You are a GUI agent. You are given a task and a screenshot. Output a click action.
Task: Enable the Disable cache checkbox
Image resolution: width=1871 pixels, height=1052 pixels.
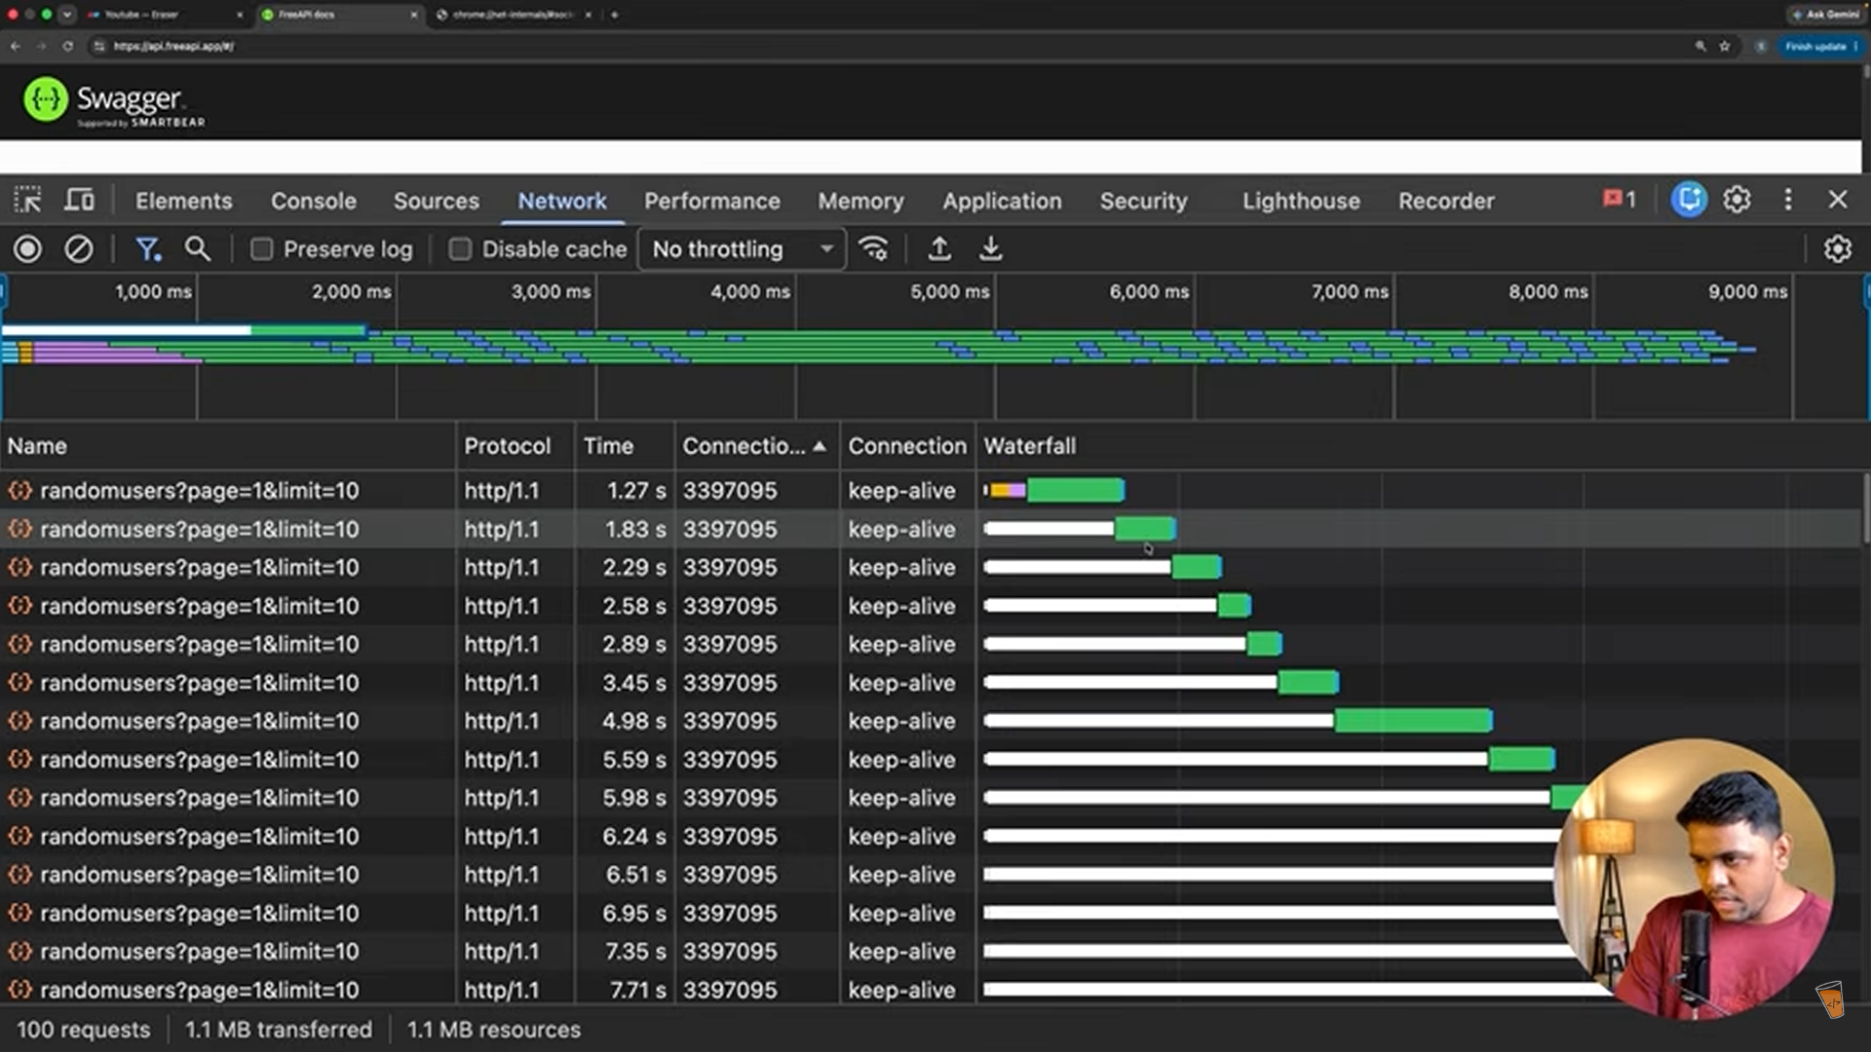point(460,249)
